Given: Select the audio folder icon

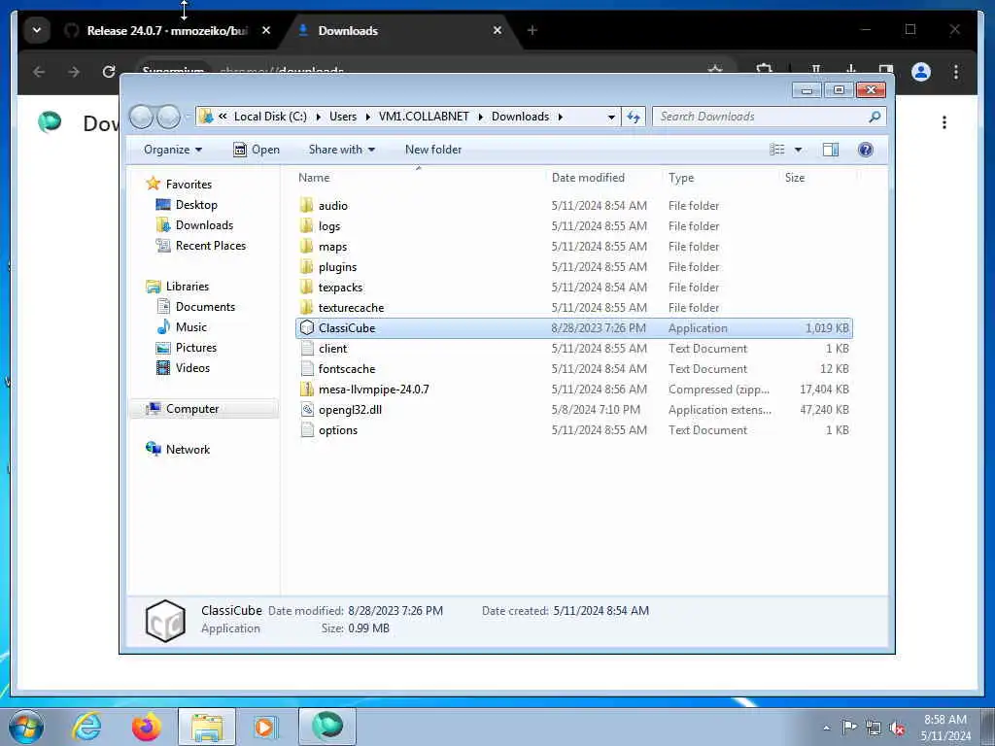Looking at the screenshot, I should [x=306, y=205].
